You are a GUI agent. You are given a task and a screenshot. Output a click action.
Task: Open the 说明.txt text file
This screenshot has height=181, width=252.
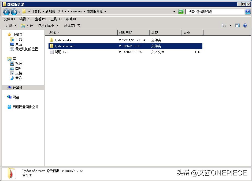(61, 52)
